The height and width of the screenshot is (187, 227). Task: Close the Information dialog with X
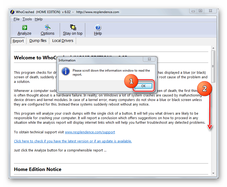pyautogui.click(x=149, y=59)
